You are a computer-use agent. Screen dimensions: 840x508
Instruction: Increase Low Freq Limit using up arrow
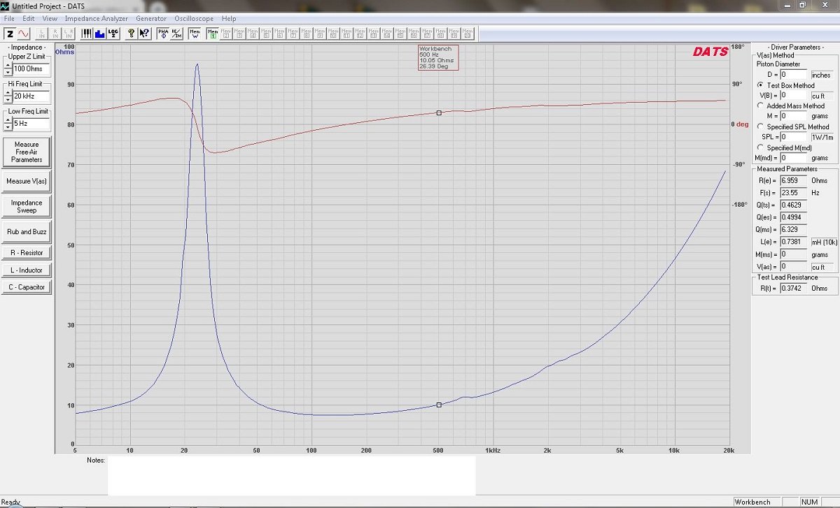click(8, 121)
